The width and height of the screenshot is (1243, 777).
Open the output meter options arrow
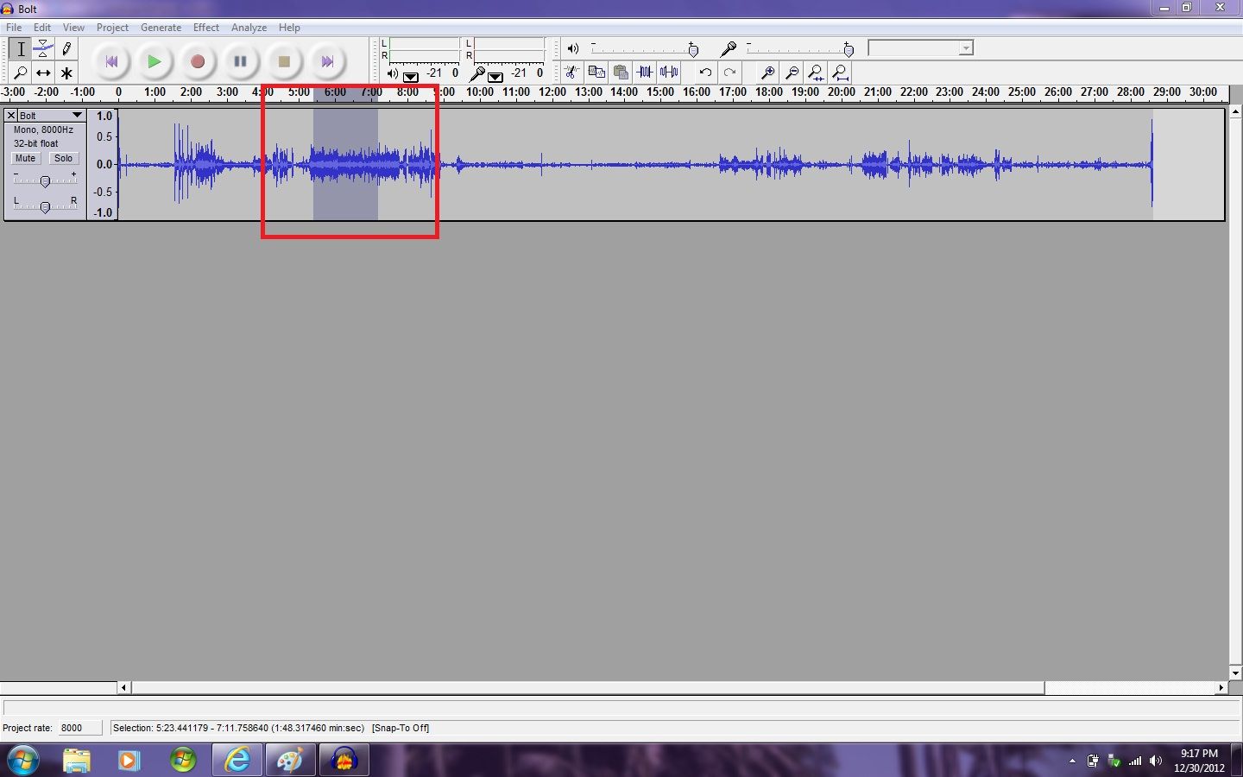pyautogui.click(x=412, y=77)
